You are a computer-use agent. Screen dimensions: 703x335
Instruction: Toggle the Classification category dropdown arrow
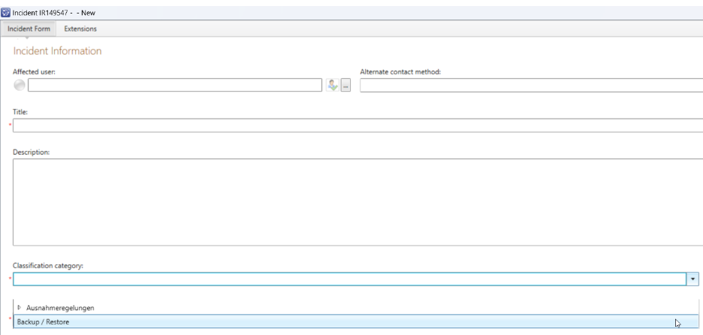coord(692,279)
